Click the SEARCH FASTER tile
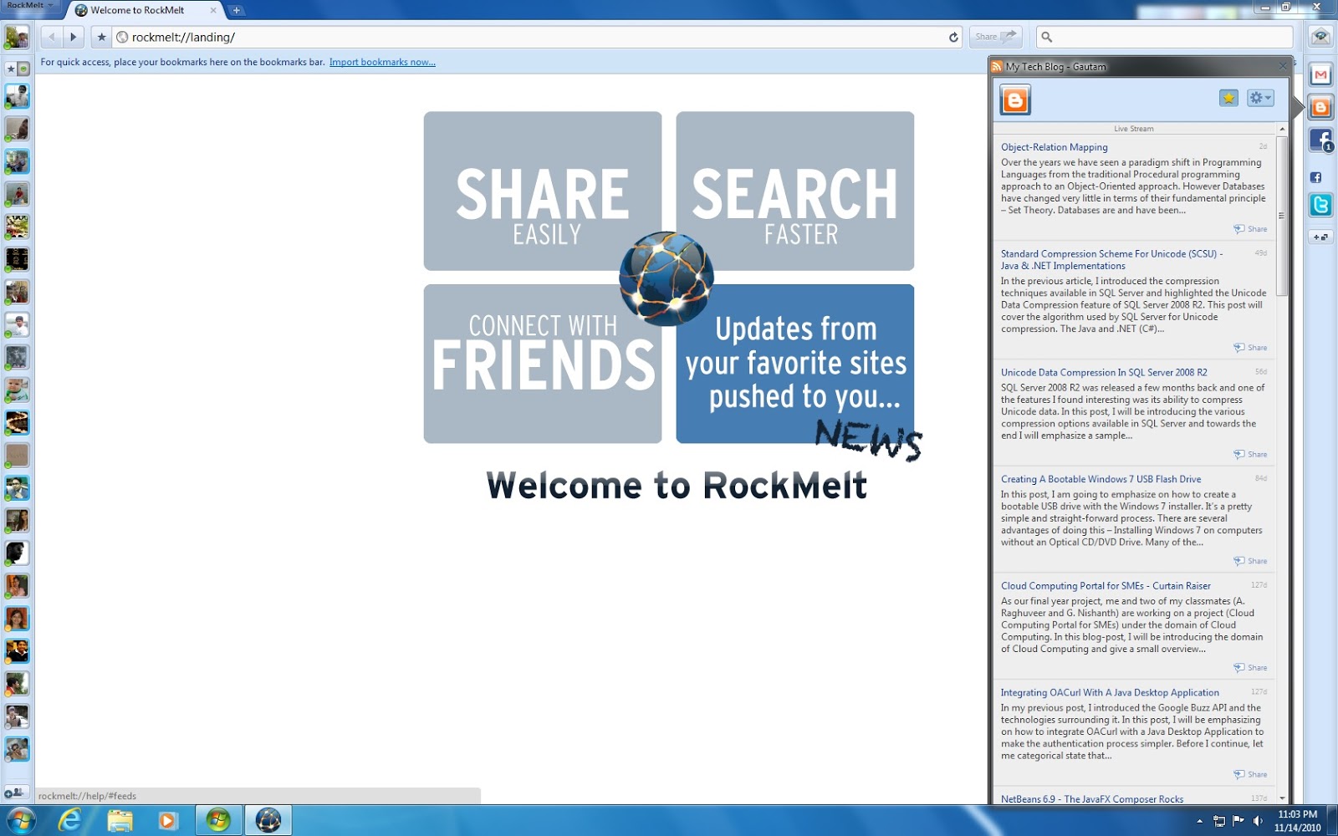This screenshot has height=836, width=1338. 795,191
